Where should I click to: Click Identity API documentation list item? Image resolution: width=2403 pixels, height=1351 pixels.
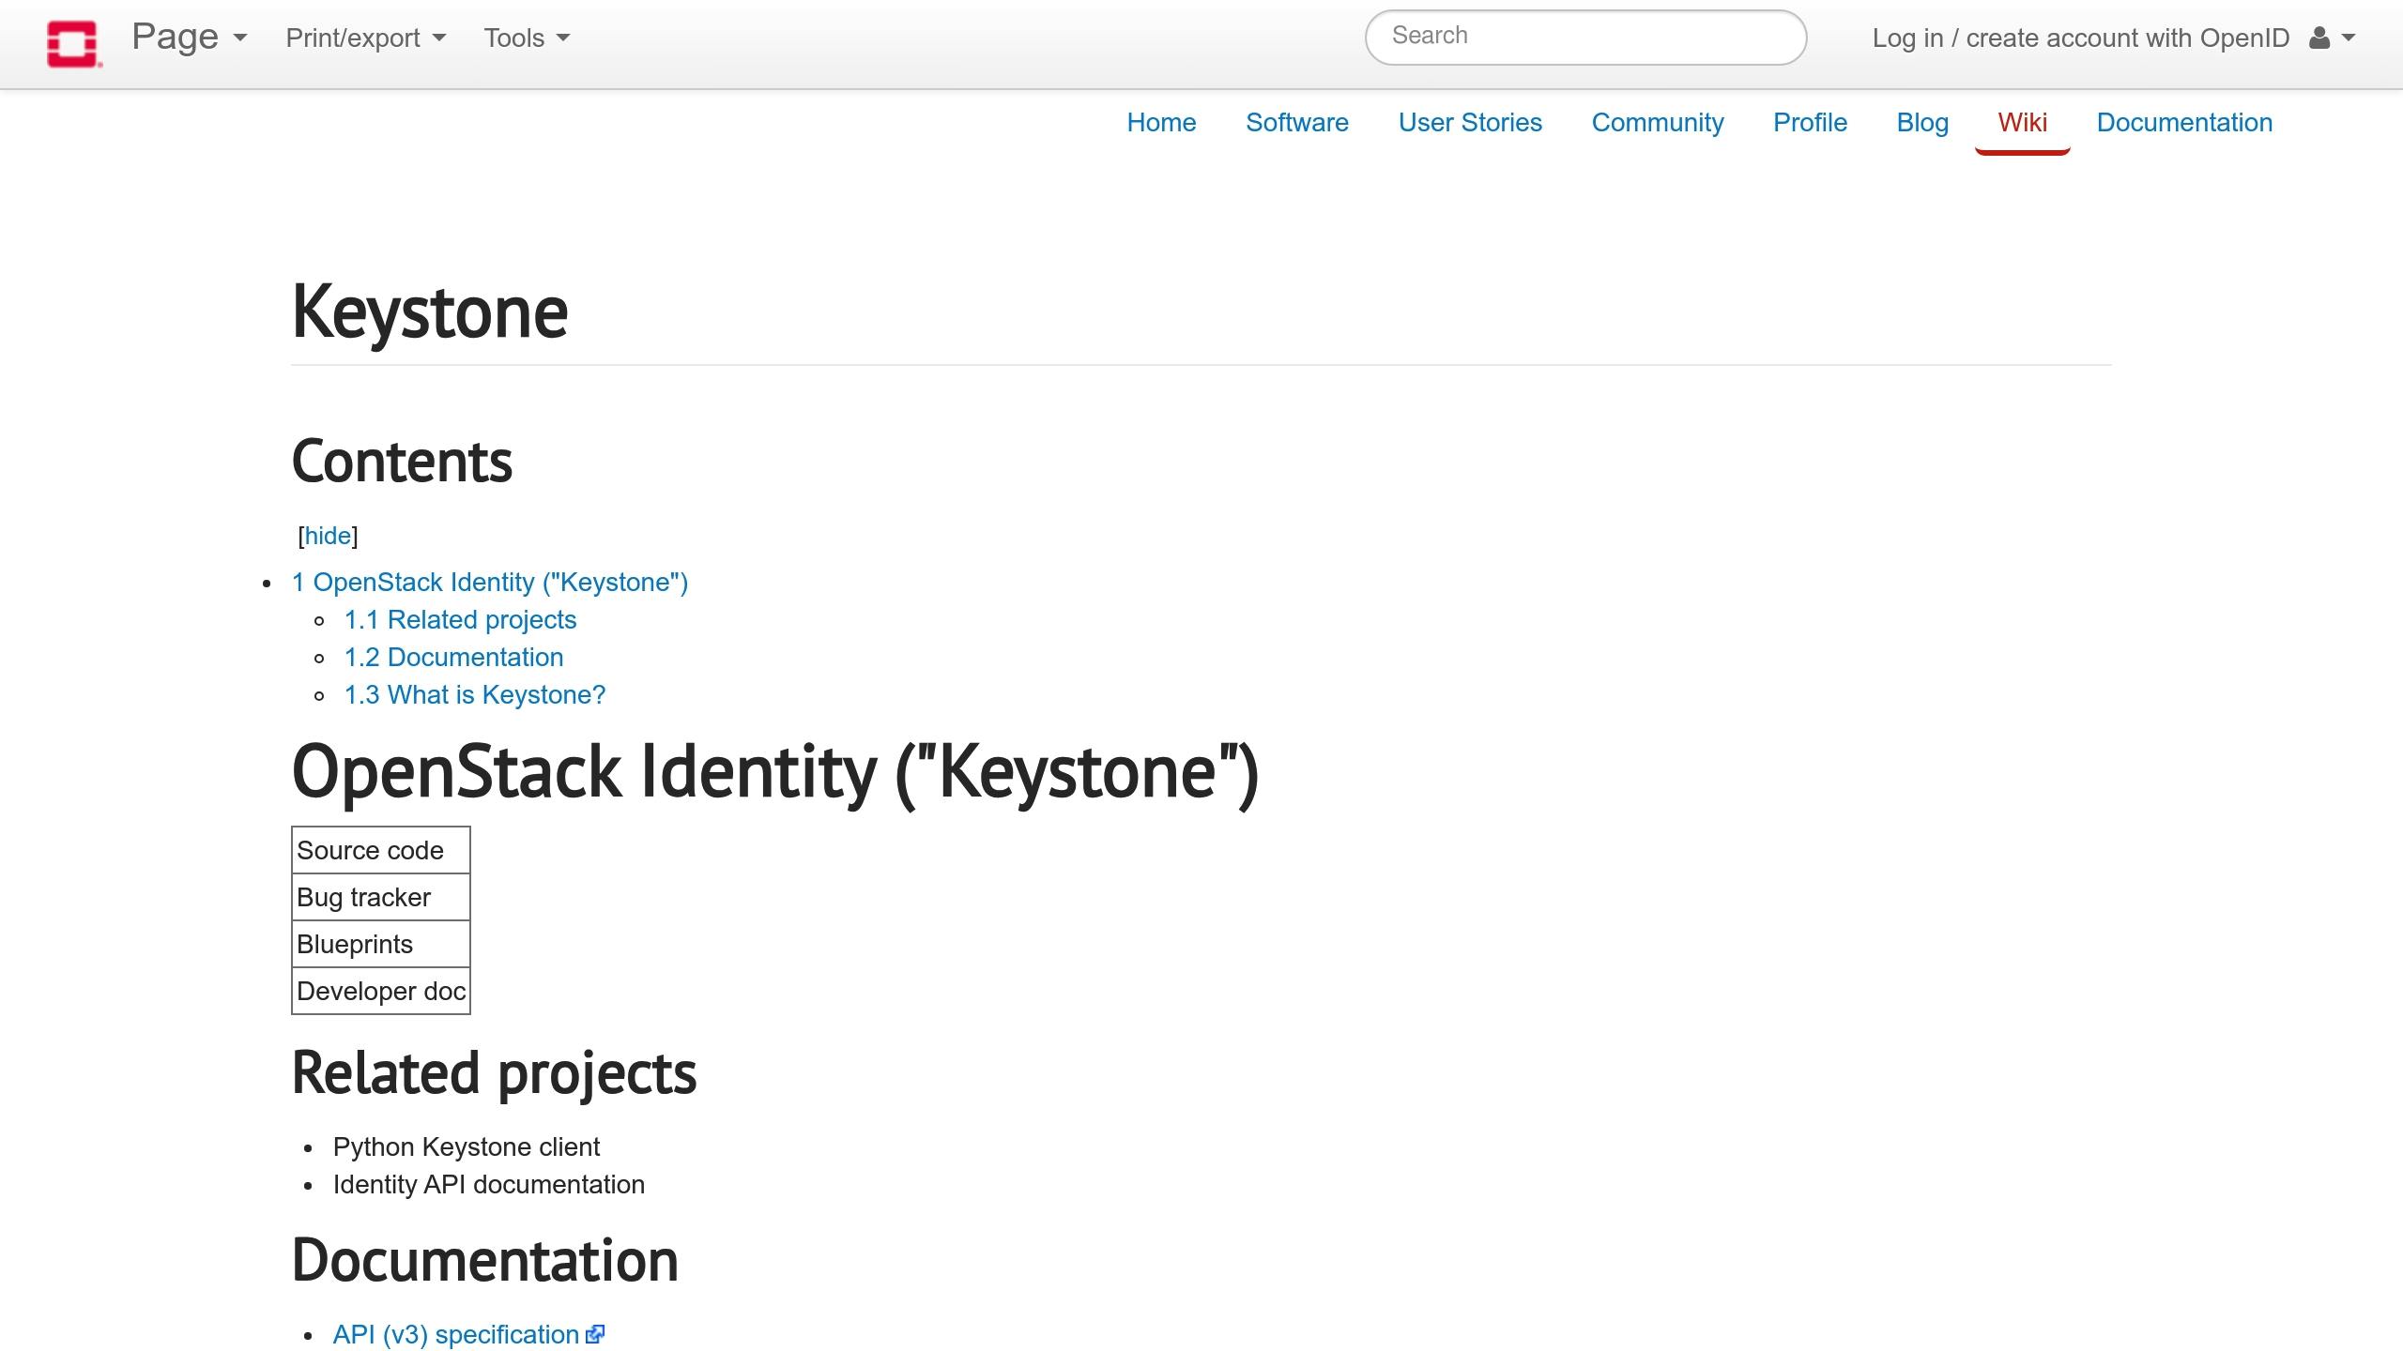[488, 1185]
